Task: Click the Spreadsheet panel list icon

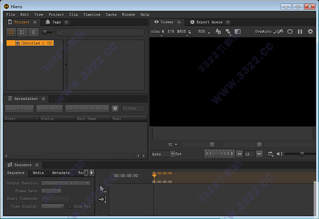Action: (10, 99)
